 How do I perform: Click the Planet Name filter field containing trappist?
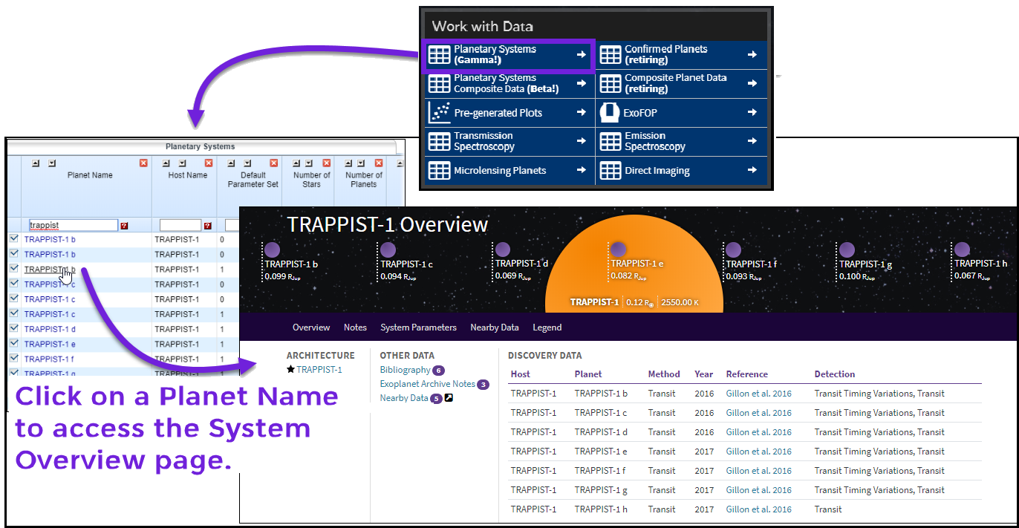pyautogui.click(x=73, y=225)
